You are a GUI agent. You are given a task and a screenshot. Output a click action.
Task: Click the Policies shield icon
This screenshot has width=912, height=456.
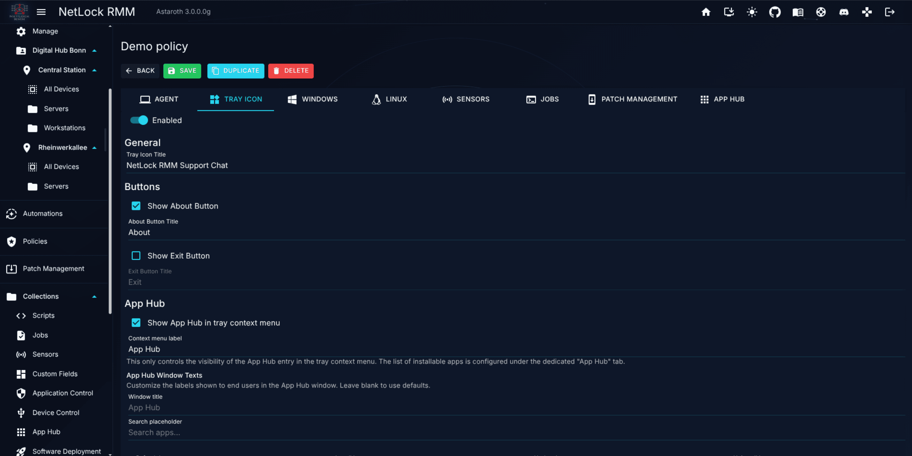tap(11, 241)
